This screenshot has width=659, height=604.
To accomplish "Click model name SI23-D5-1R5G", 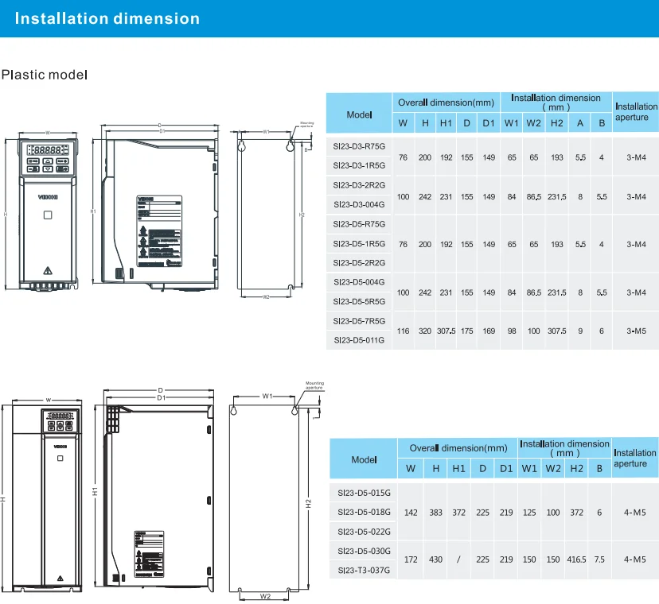I will pyautogui.click(x=359, y=243).
